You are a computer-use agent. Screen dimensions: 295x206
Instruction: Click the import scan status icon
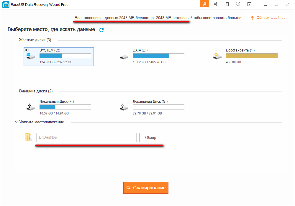(227, 4)
